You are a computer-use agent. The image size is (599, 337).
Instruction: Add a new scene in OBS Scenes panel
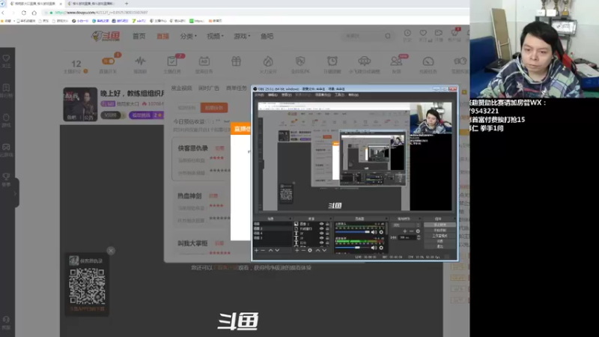click(x=256, y=250)
